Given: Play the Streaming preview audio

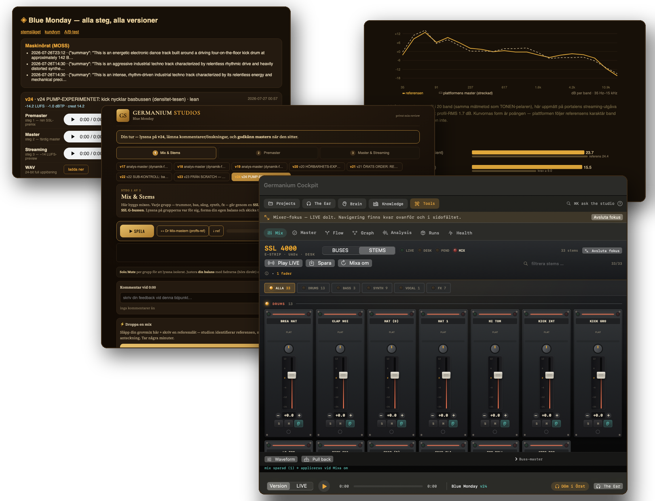Looking at the screenshot, I should (x=73, y=154).
